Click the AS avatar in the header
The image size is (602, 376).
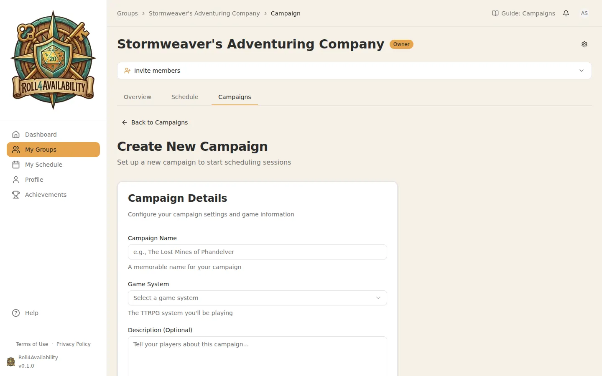(x=584, y=13)
